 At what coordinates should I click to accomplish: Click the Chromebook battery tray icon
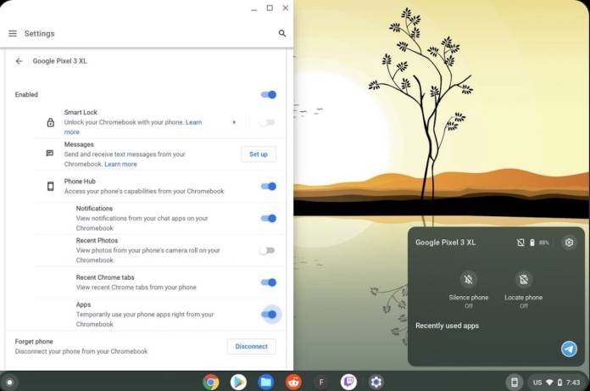559,383
